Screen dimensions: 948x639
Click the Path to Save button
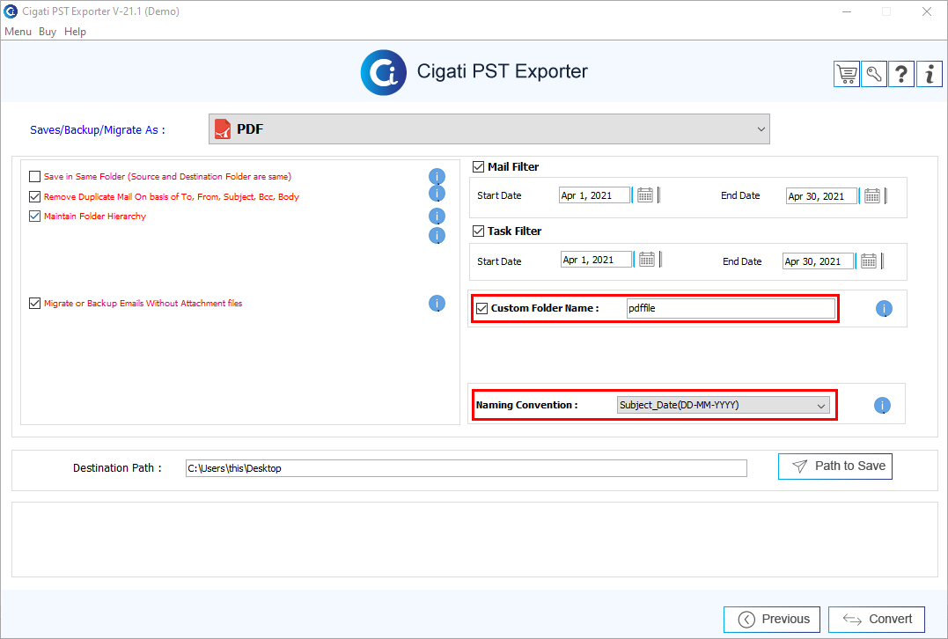[x=835, y=466]
